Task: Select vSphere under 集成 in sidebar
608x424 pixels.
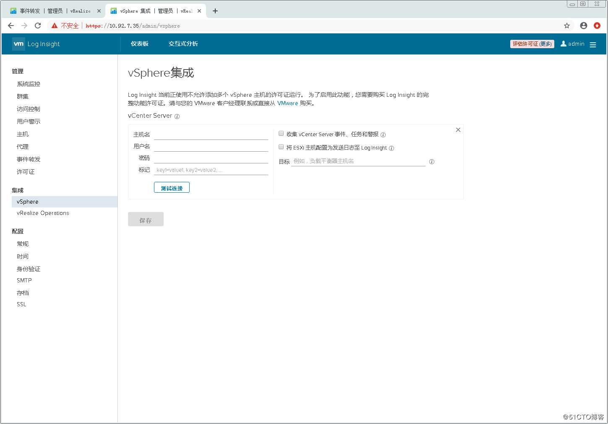Action: pos(65,202)
